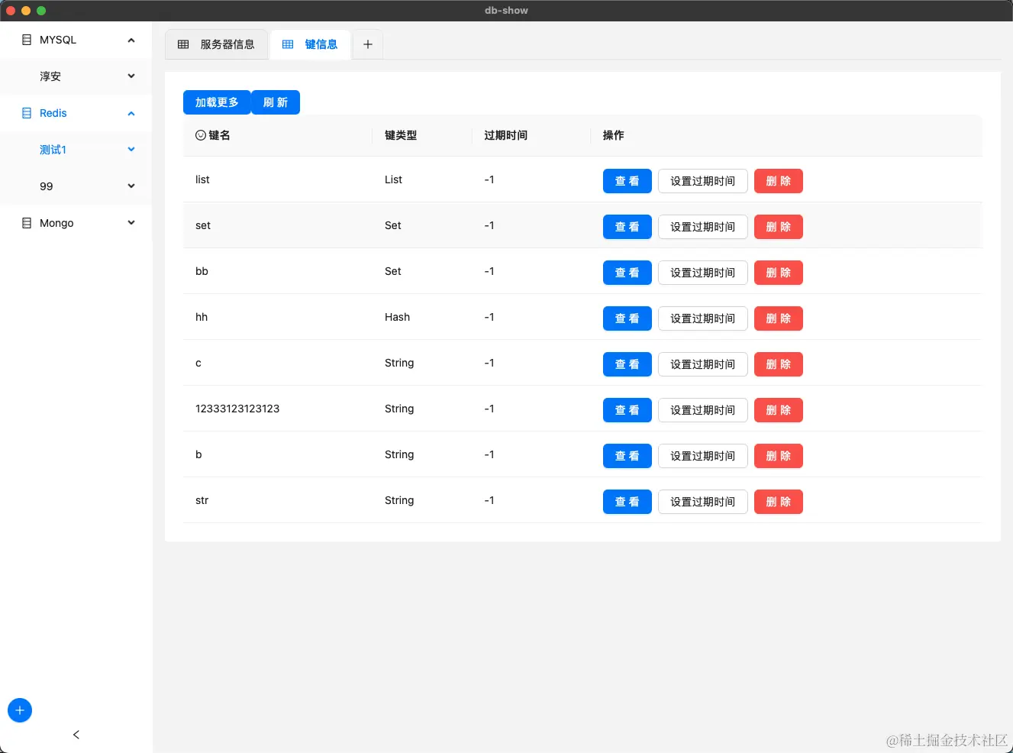The height and width of the screenshot is (753, 1013).
Task: Click the Mongo database icon in sidebar
Action: (27, 223)
